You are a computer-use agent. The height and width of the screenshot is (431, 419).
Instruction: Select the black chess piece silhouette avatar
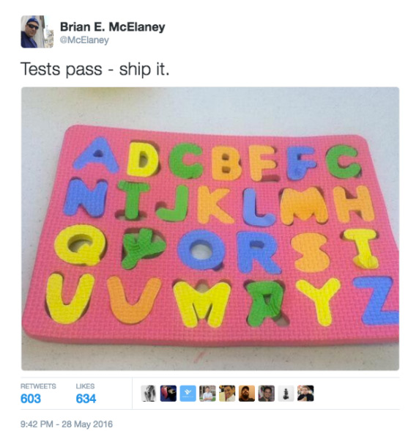click(x=286, y=394)
